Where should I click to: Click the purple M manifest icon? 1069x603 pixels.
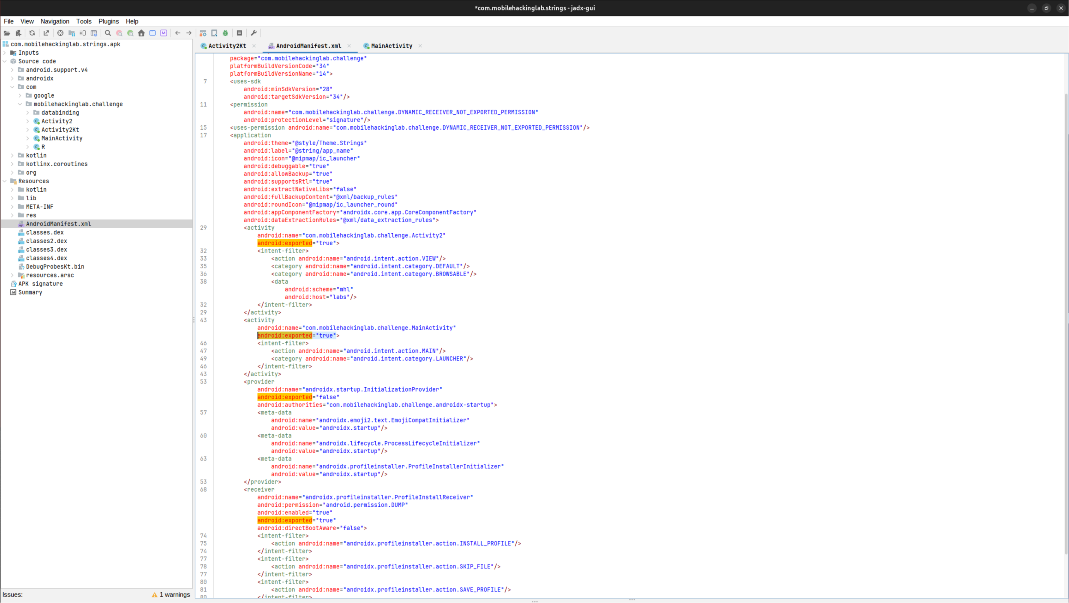click(x=164, y=33)
